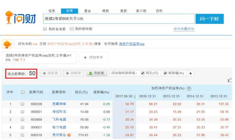Open the 新三板 tab
The image size is (235, 140).
[x=141, y=11]
